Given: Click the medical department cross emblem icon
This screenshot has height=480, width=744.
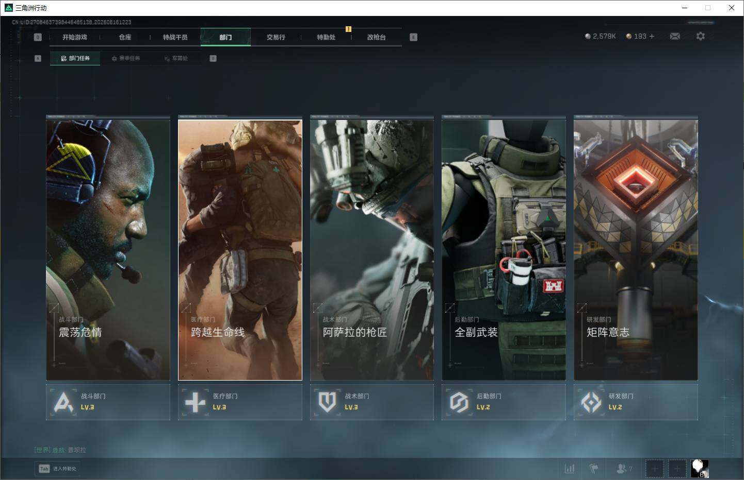Looking at the screenshot, I should pos(195,402).
